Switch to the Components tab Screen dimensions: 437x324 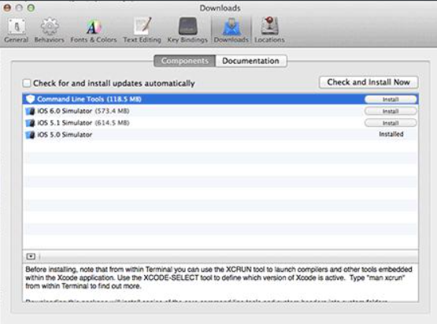click(185, 61)
